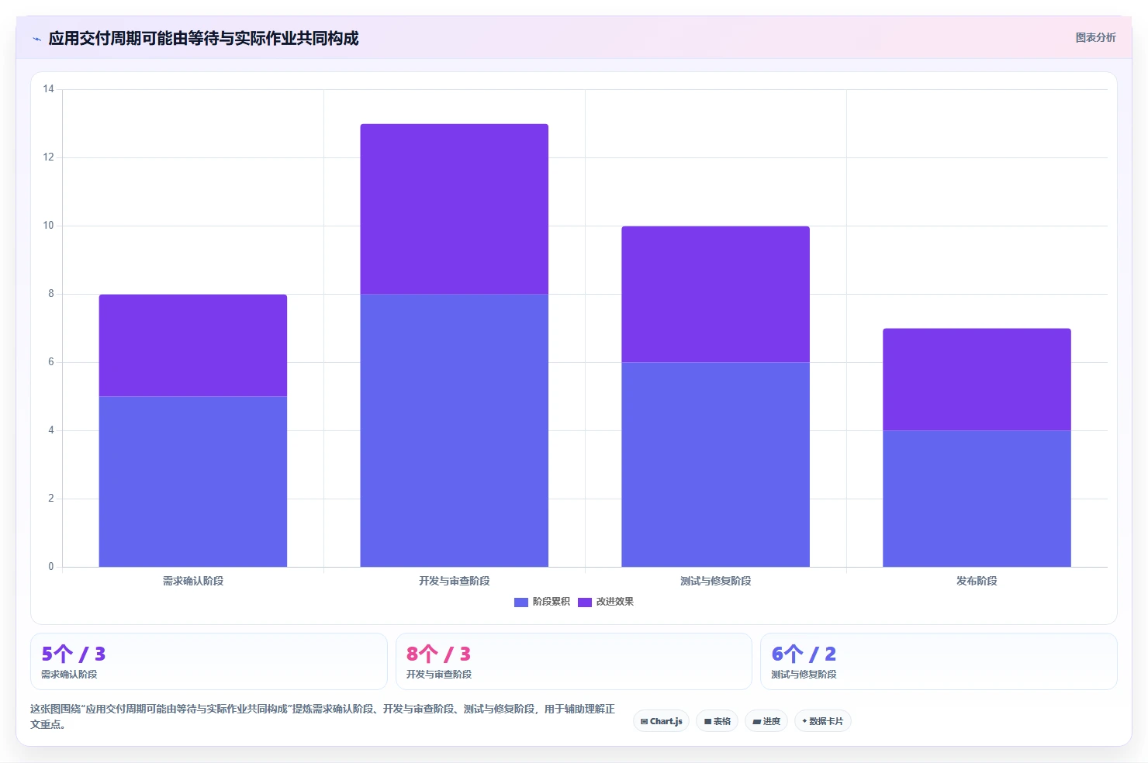Click the 6个 / 2 data card value
Image resolution: width=1148 pixels, height=763 pixels.
pyautogui.click(x=804, y=654)
